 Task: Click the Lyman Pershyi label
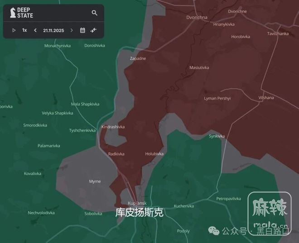click(x=217, y=99)
